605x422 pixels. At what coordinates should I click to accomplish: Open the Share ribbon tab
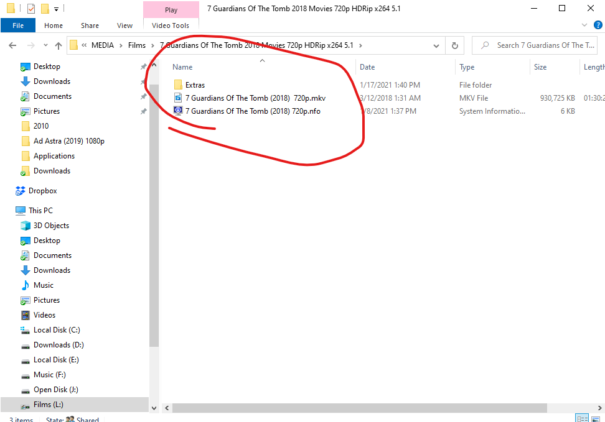click(x=90, y=25)
